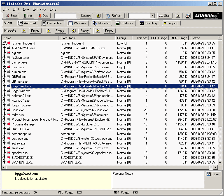The image size is (224, 196).
Task: Switch to Logging view
Action: (x=171, y=23)
